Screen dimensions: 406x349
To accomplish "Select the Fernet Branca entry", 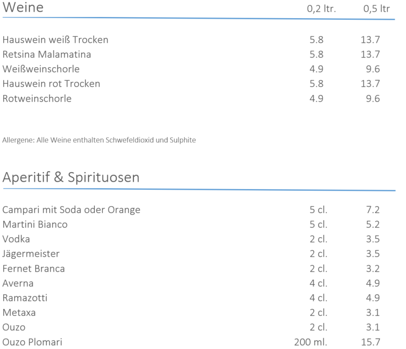I will (33, 269).
